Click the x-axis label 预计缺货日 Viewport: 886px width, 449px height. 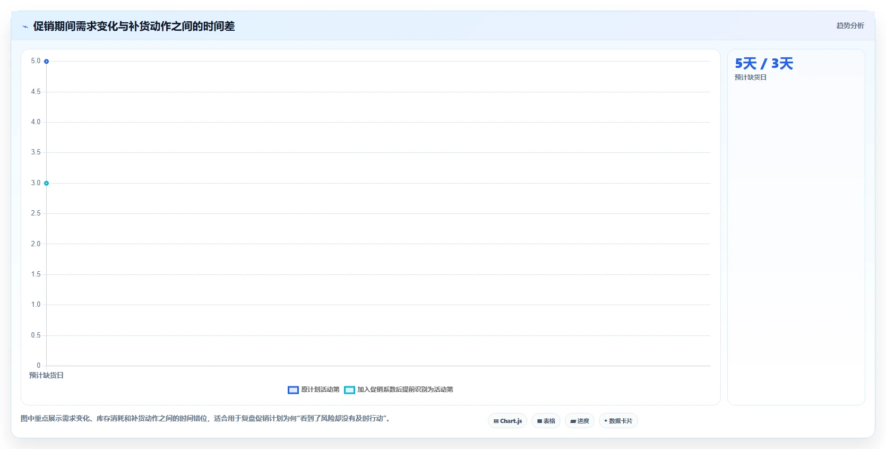pyautogui.click(x=46, y=375)
